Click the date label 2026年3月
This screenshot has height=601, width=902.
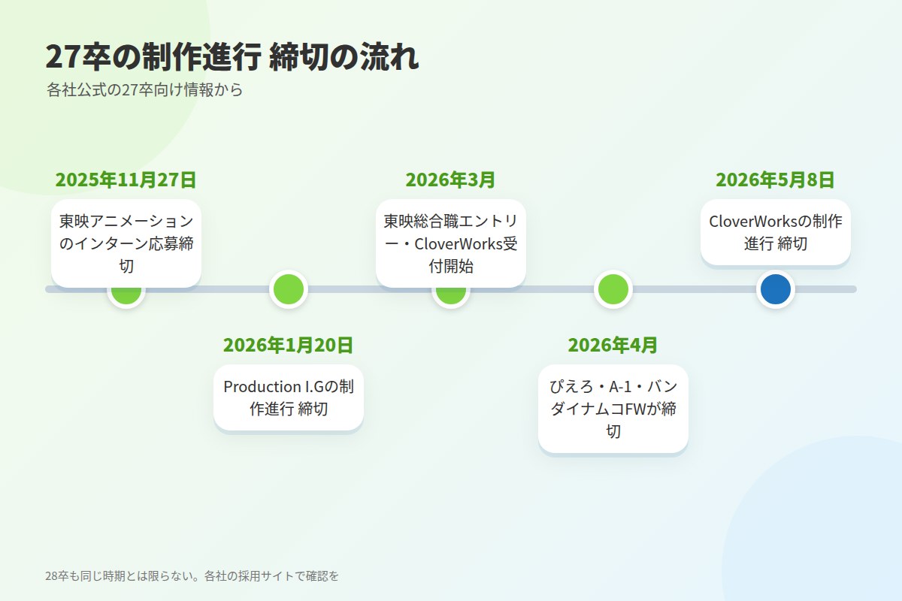click(x=451, y=180)
